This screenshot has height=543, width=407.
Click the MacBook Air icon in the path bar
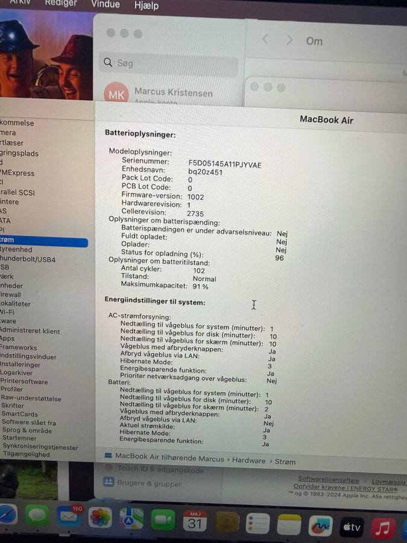coord(109,456)
